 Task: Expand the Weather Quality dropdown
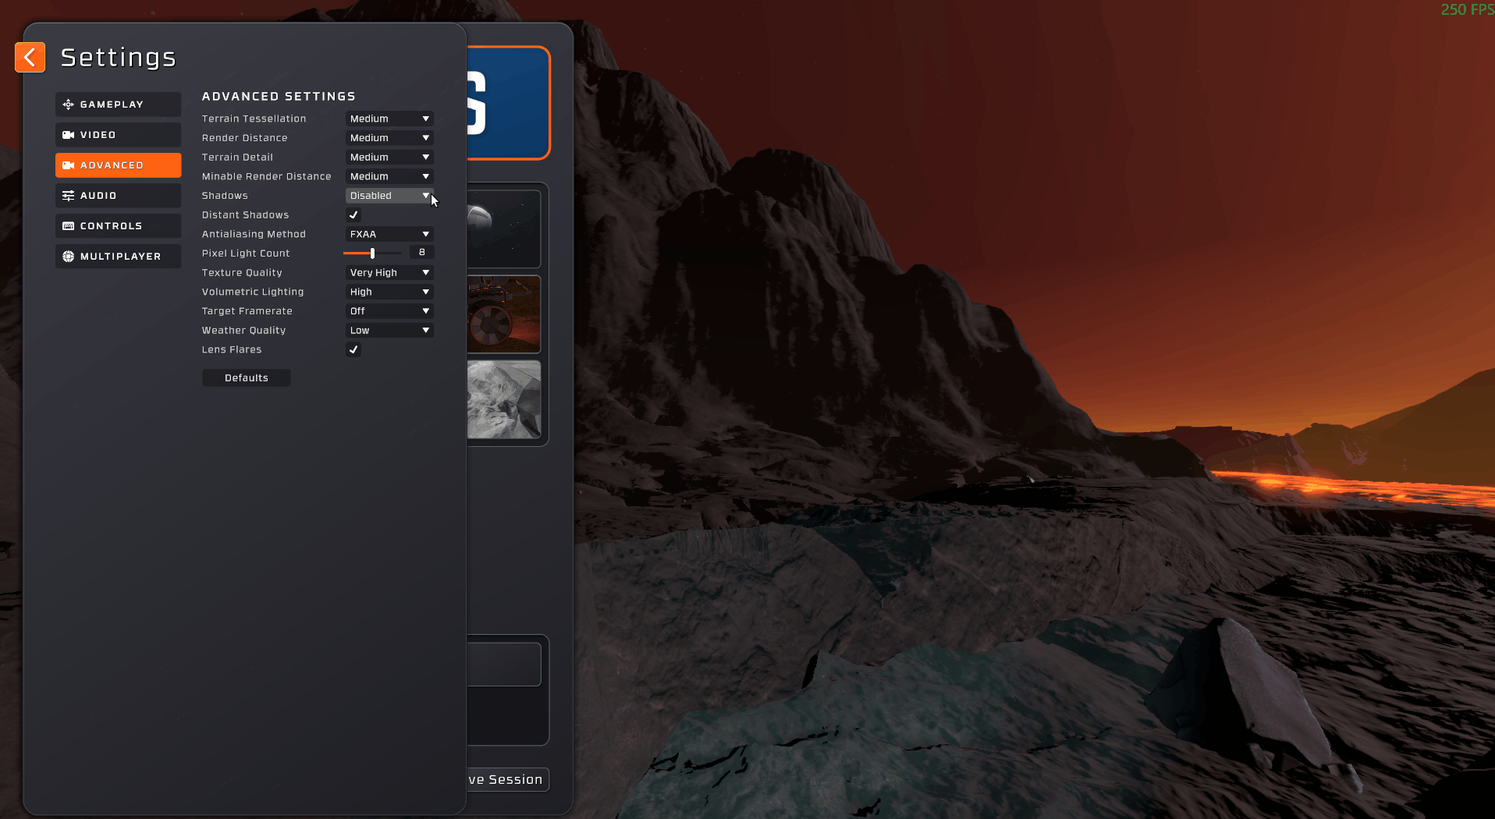coord(389,331)
